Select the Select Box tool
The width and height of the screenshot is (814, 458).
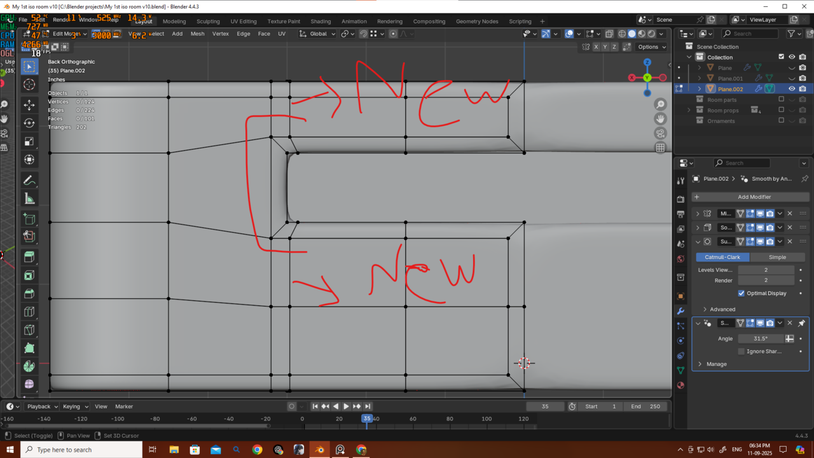point(29,67)
